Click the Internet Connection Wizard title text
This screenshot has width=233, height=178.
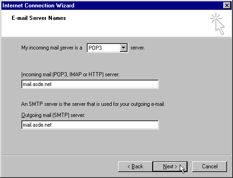[38, 6]
